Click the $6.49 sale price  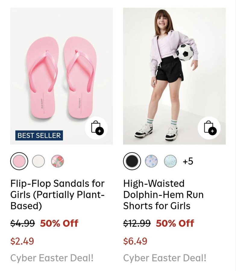click(x=135, y=241)
